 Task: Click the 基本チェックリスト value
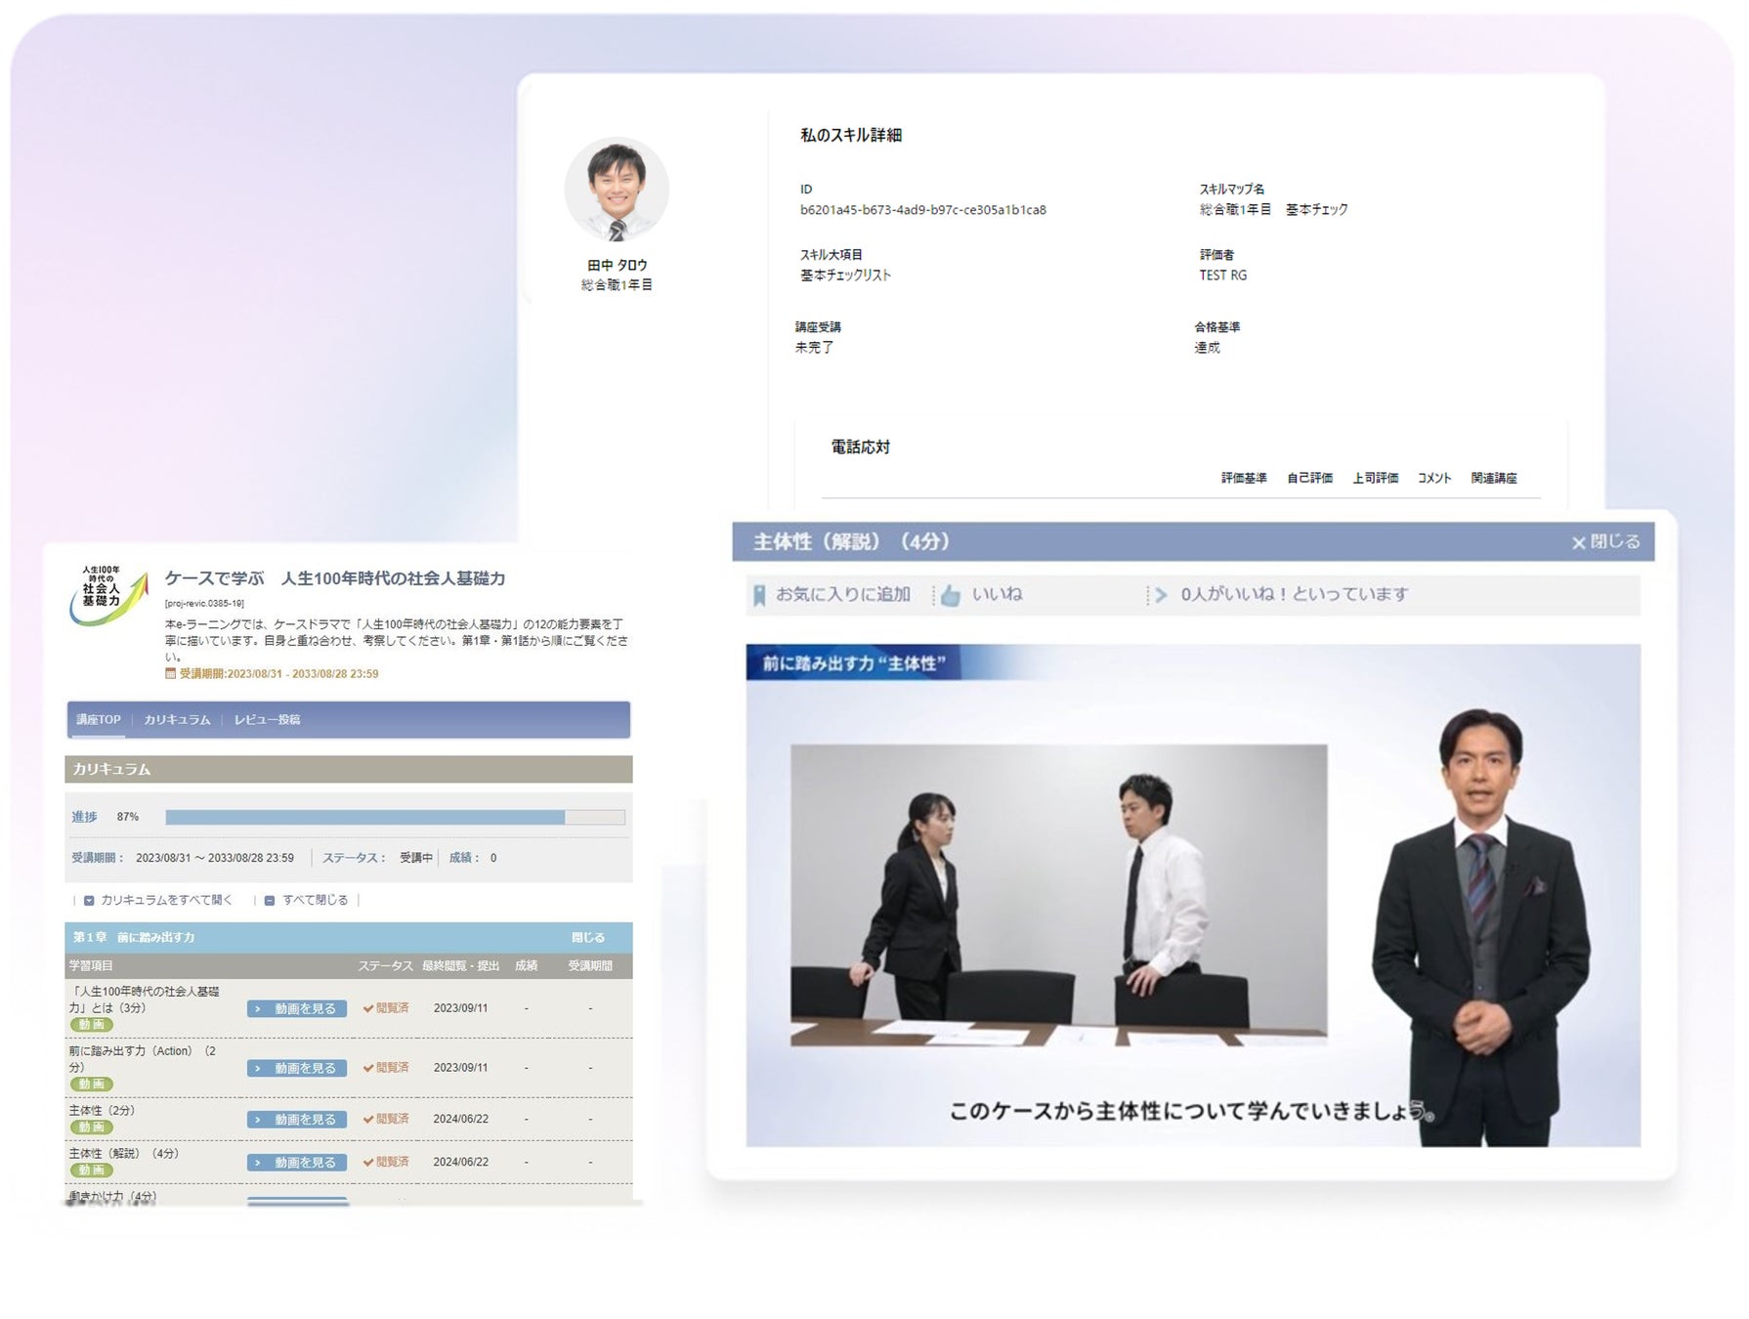846,276
